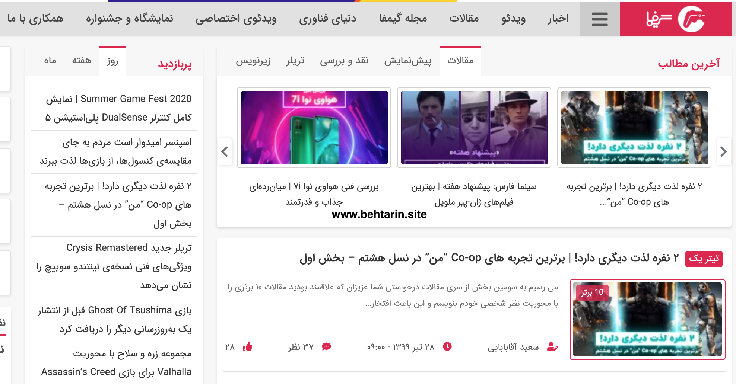
Task: Switch to the تریلر tab
Action: coord(295,61)
